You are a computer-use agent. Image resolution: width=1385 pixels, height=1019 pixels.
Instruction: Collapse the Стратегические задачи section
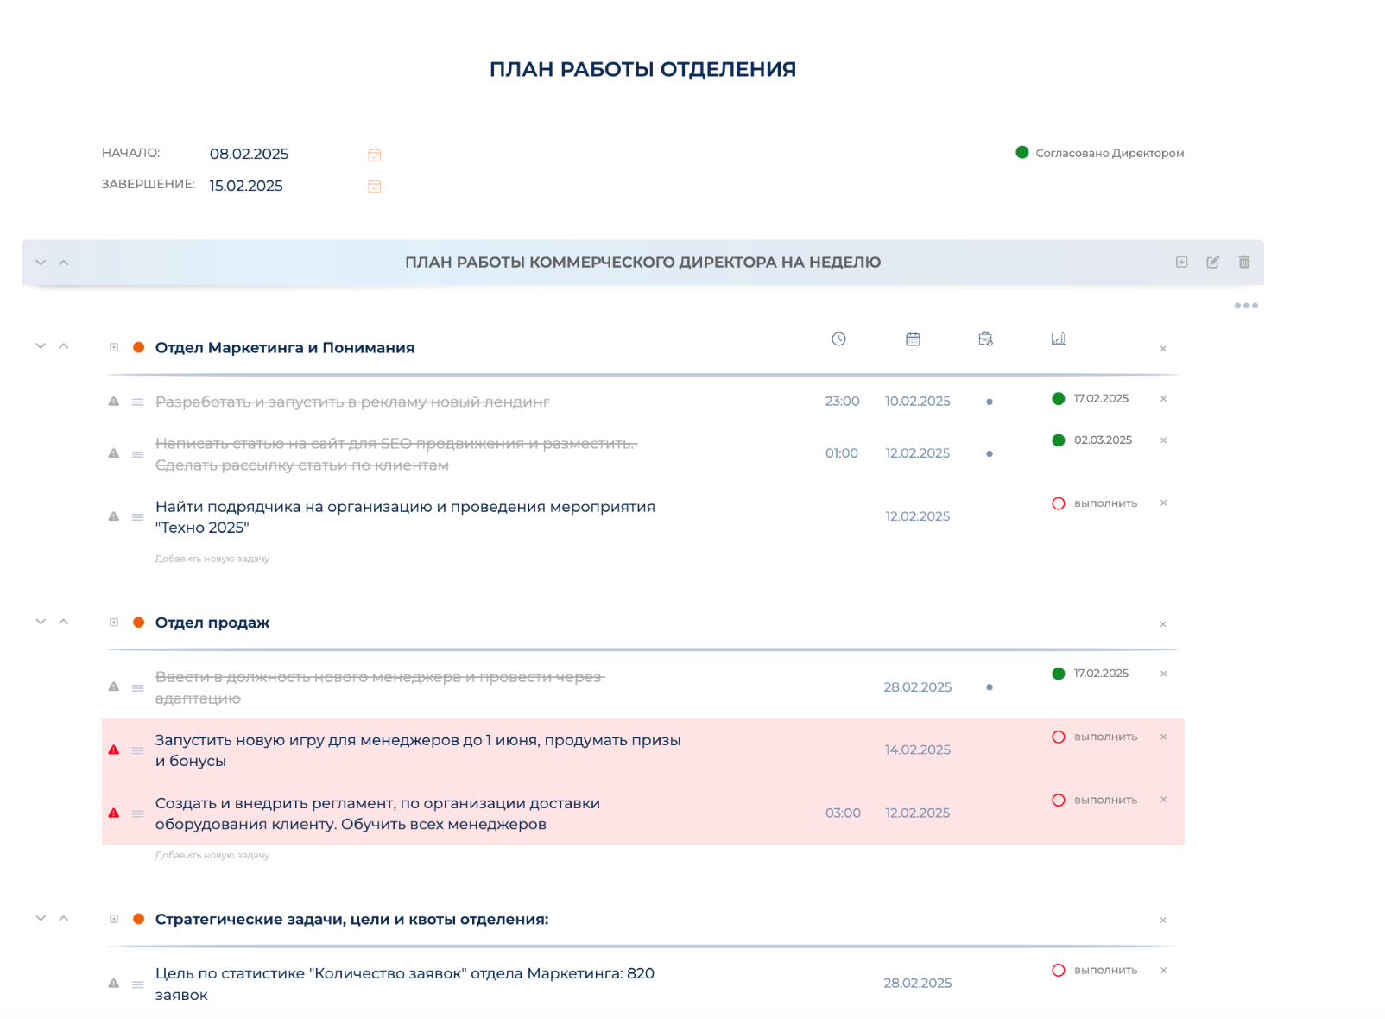pyautogui.click(x=40, y=919)
